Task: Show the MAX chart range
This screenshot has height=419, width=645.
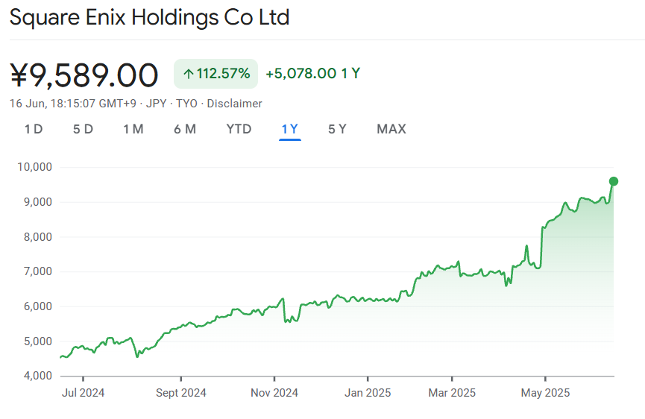Action: point(391,129)
